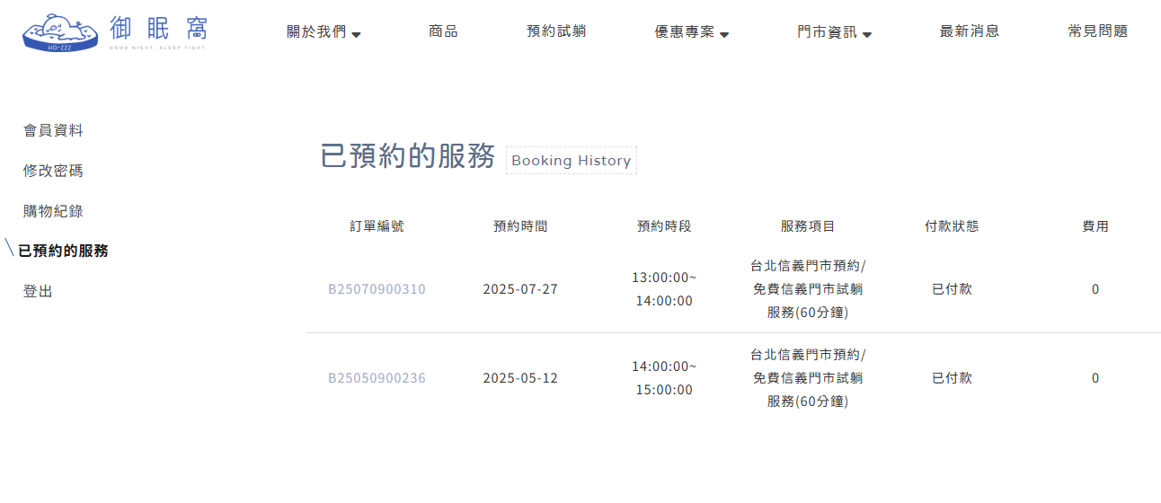Open 最新消息 in the navigation bar
1161x503 pixels.
(969, 31)
